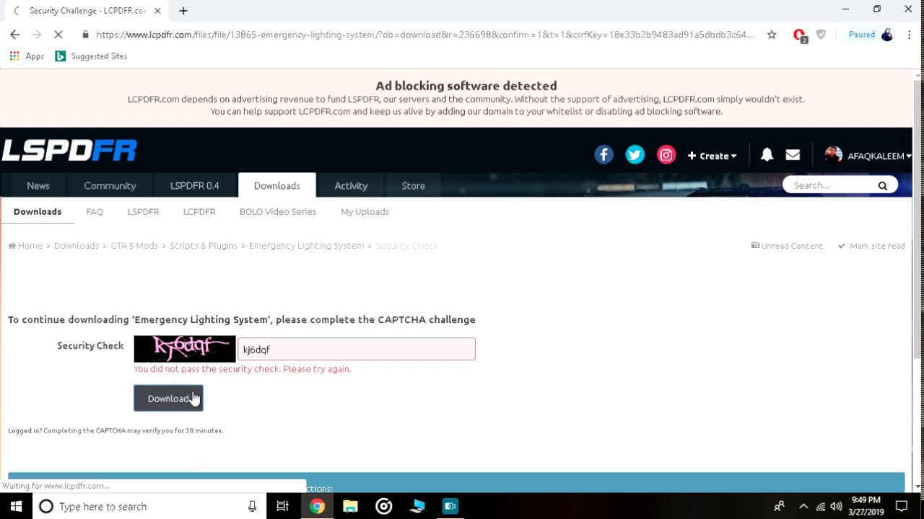Click the site Search box
This screenshot has width=924, height=519.
[x=830, y=186]
